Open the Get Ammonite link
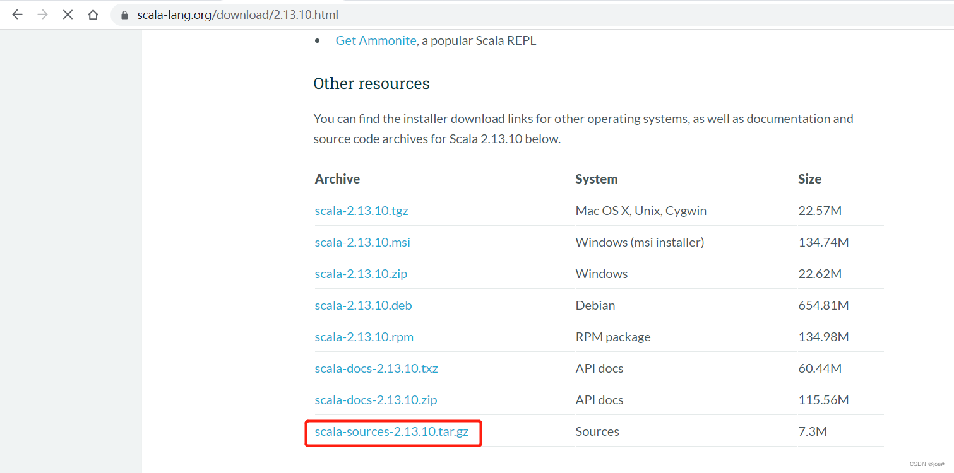This screenshot has width=954, height=473. tap(376, 40)
